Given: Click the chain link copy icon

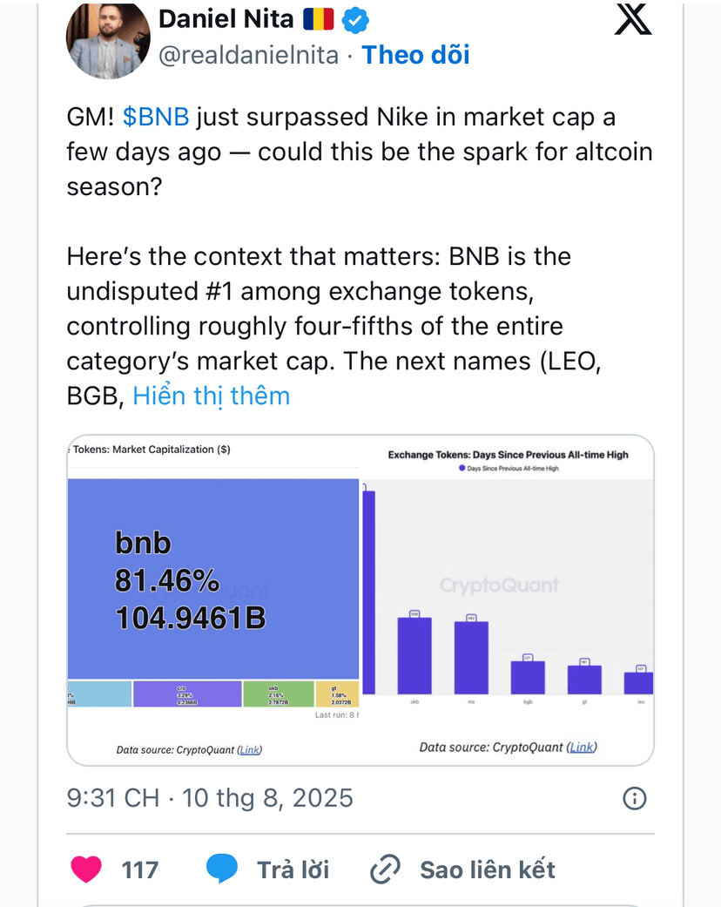Looking at the screenshot, I should coord(385,869).
